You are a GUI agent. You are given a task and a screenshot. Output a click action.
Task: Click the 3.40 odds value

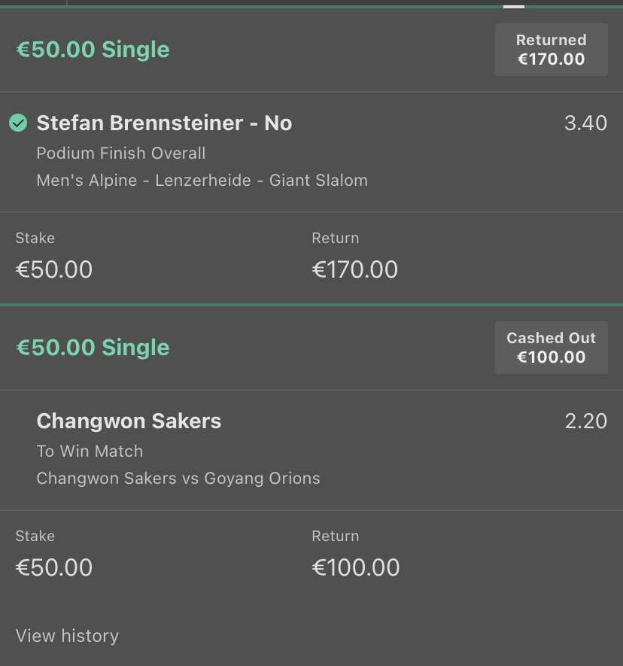(x=585, y=123)
